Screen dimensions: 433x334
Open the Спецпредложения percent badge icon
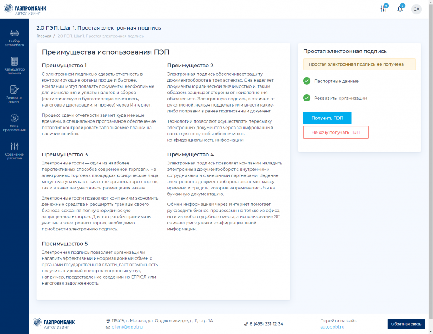[x=14, y=118]
